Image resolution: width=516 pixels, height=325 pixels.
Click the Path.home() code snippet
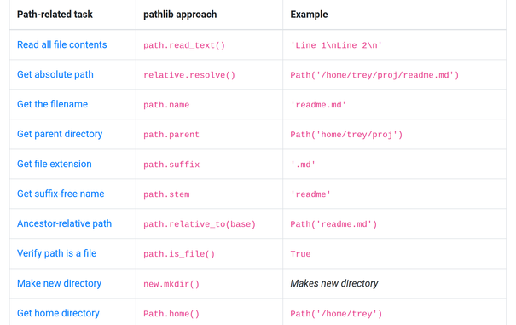pos(171,314)
